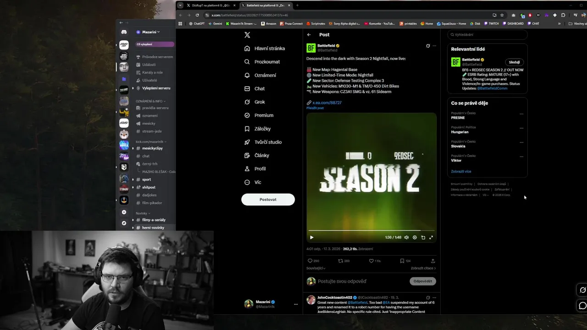Open Tvůrčí studio in the X sidebar
The width and height of the screenshot is (587, 330).
[x=263, y=142]
